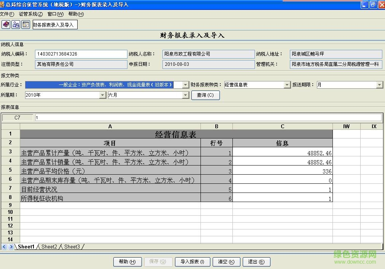Click the 帮助 (Help) button at the bottom
The image size is (385, 269).
click(x=127, y=262)
